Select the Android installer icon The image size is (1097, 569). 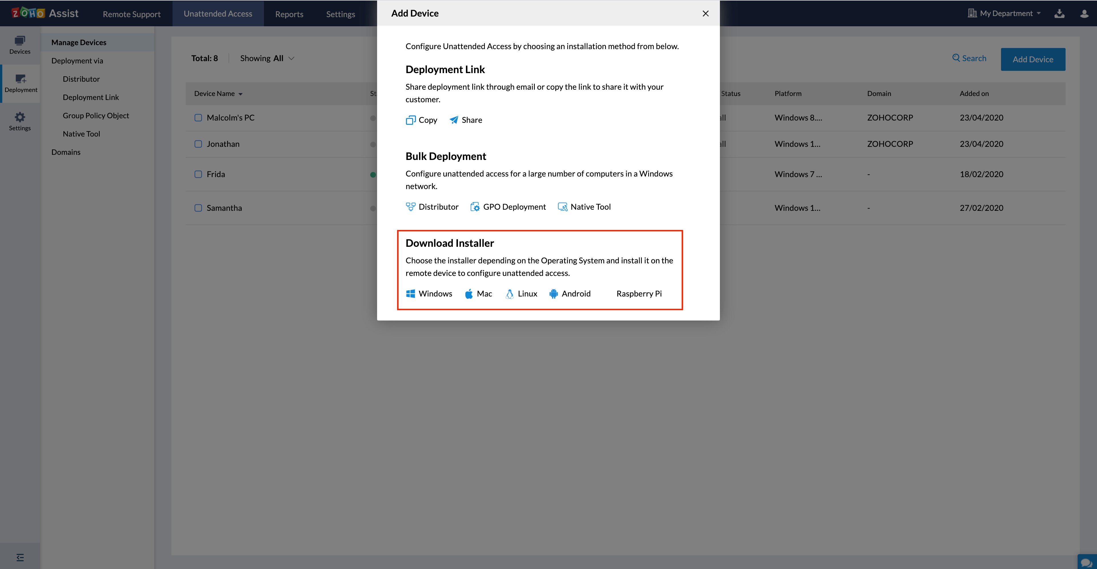553,293
